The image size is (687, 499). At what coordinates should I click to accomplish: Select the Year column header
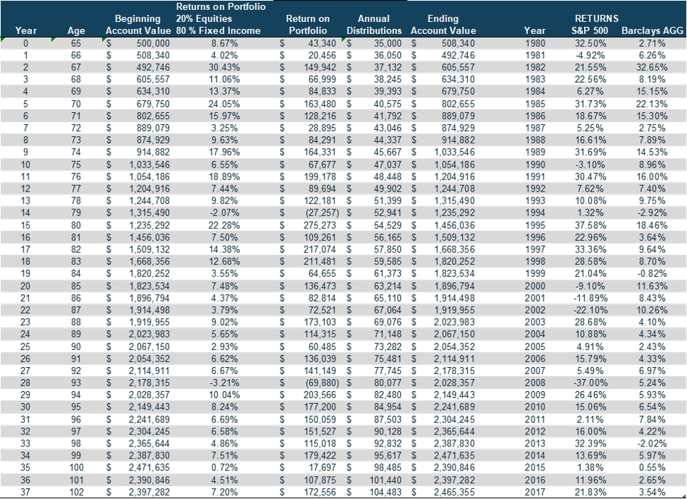tap(26, 31)
